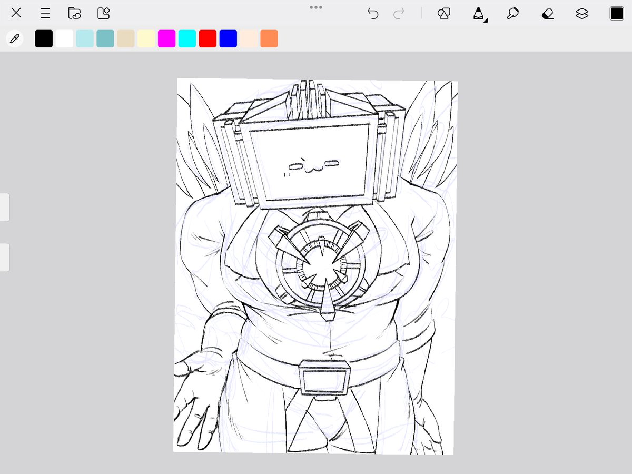Open the hamburger menu
The image size is (632, 474).
click(x=46, y=14)
